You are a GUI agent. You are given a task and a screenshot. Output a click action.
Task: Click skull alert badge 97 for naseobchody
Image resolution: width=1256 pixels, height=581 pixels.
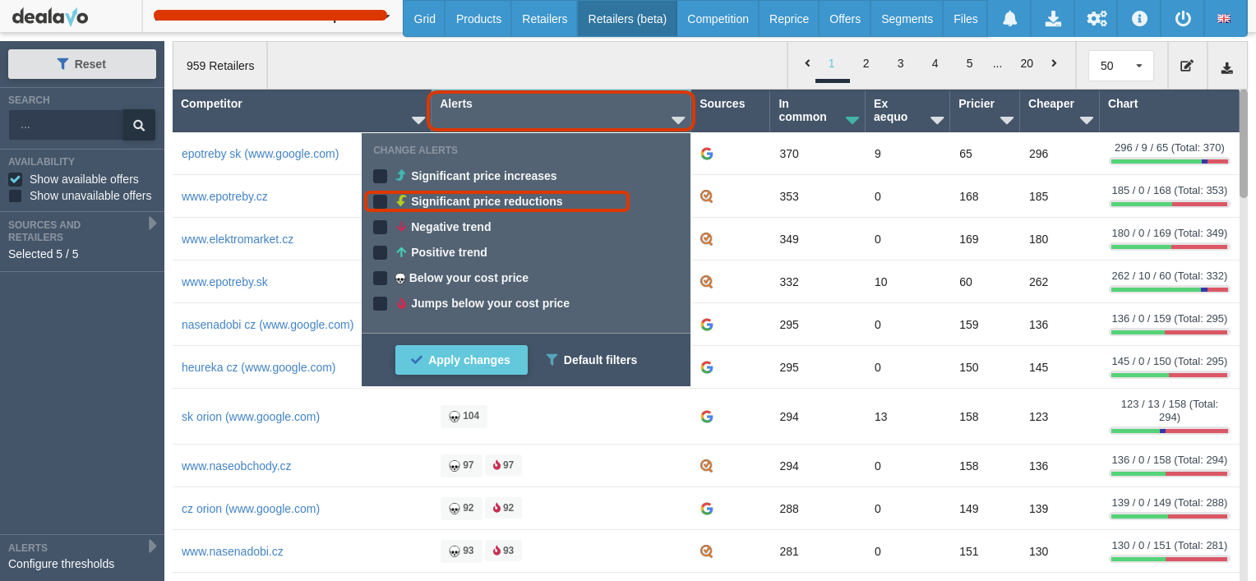tap(461, 466)
